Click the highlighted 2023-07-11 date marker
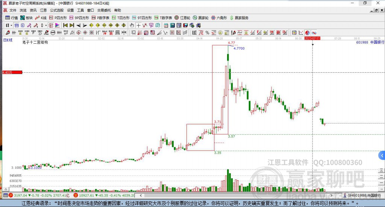The height and width of the screenshot is (207, 385). click(x=312, y=38)
